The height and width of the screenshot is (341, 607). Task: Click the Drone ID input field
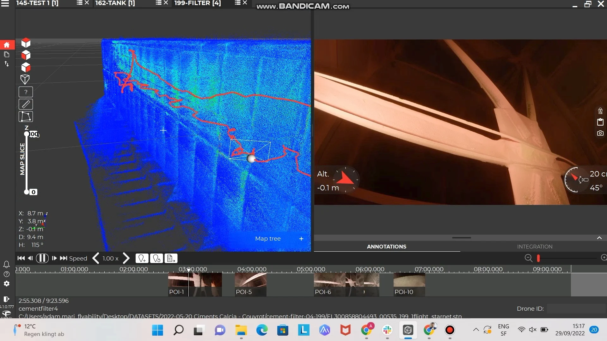pyautogui.click(x=576, y=309)
